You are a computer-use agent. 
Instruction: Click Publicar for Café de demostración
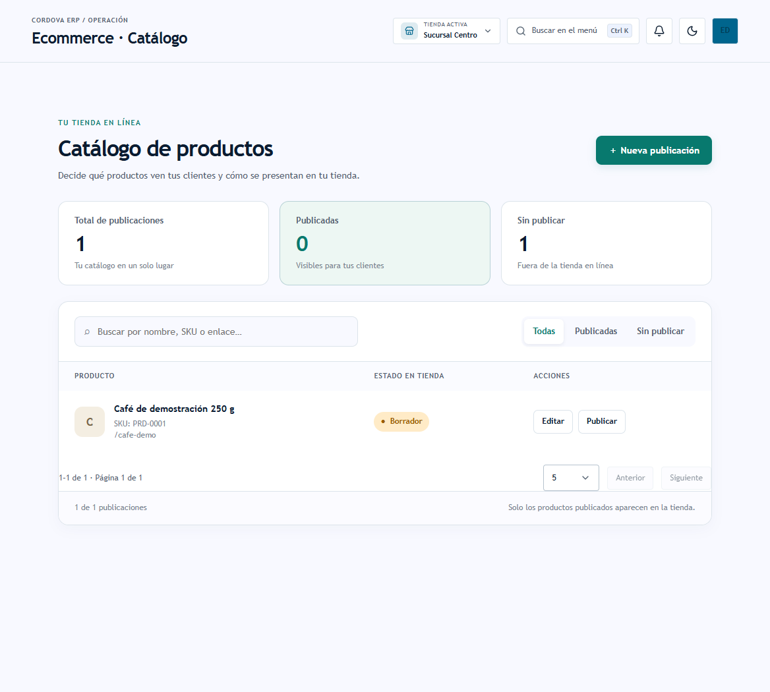601,422
